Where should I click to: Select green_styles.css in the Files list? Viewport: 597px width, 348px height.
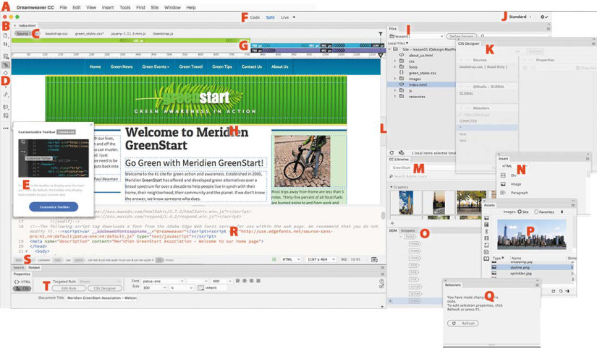[x=422, y=73]
